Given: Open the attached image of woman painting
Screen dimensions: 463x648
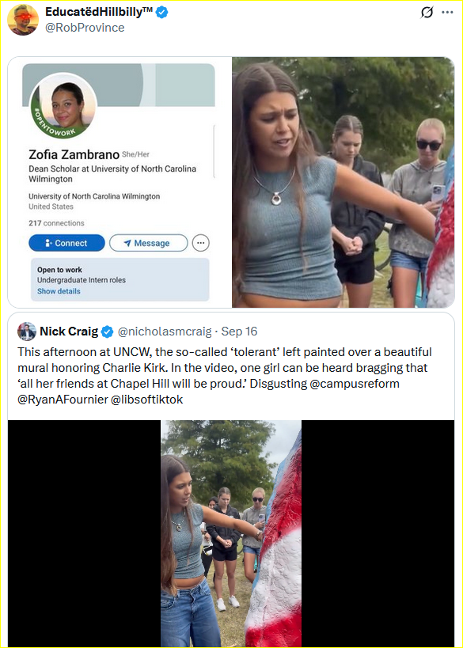Looking at the screenshot, I should (x=343, y=182).
